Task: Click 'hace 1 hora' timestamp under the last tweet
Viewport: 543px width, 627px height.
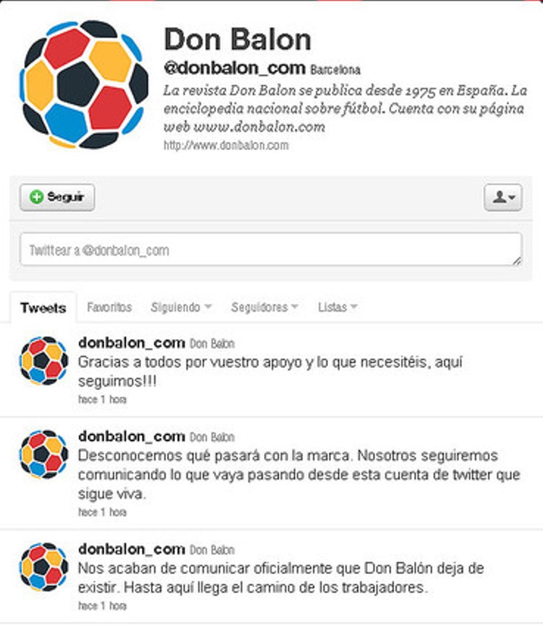Action: [102, 606]
